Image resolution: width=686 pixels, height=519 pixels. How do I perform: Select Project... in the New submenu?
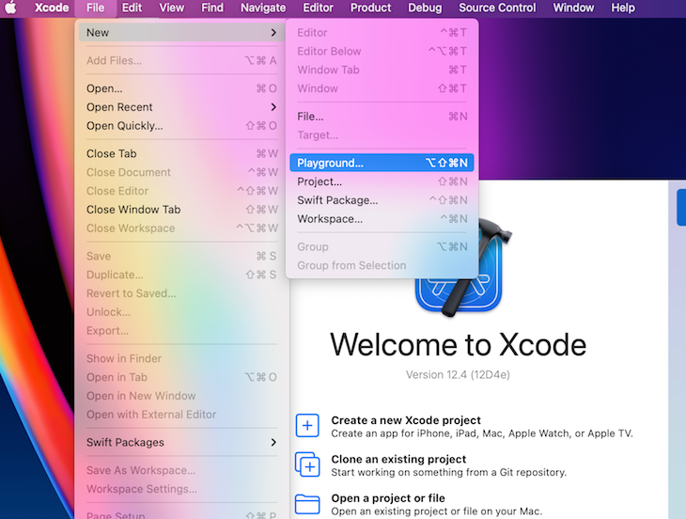382,181
